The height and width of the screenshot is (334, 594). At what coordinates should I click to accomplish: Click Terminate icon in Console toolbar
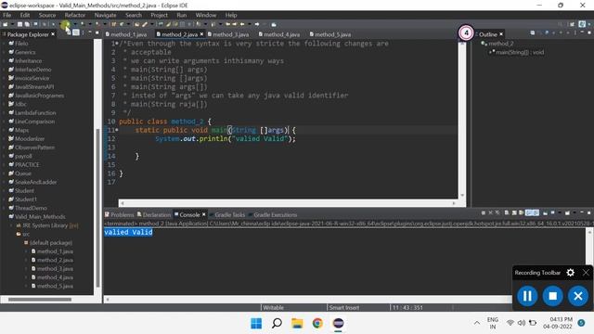click(483, 212)
